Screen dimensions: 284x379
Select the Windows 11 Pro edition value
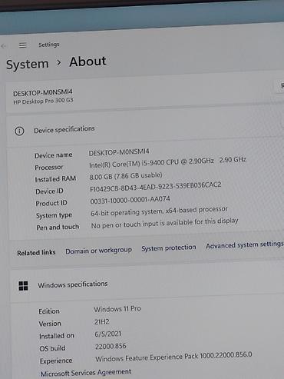[117, 309]
